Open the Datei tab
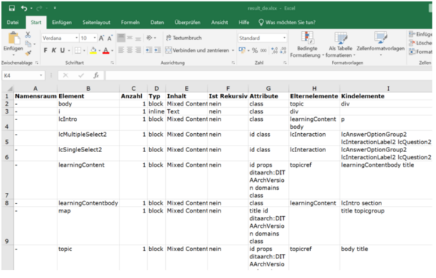 click(x=13, y=23)
